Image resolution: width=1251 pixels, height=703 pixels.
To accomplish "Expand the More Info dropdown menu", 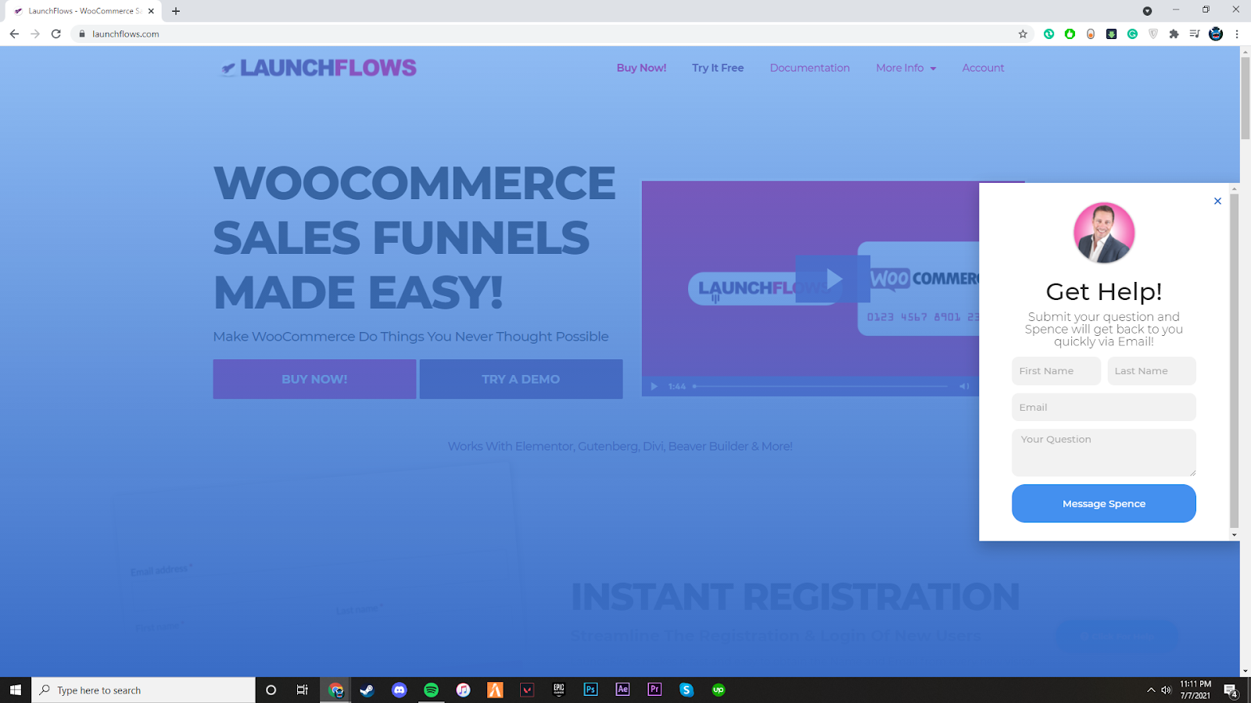I will coord(906,68).
